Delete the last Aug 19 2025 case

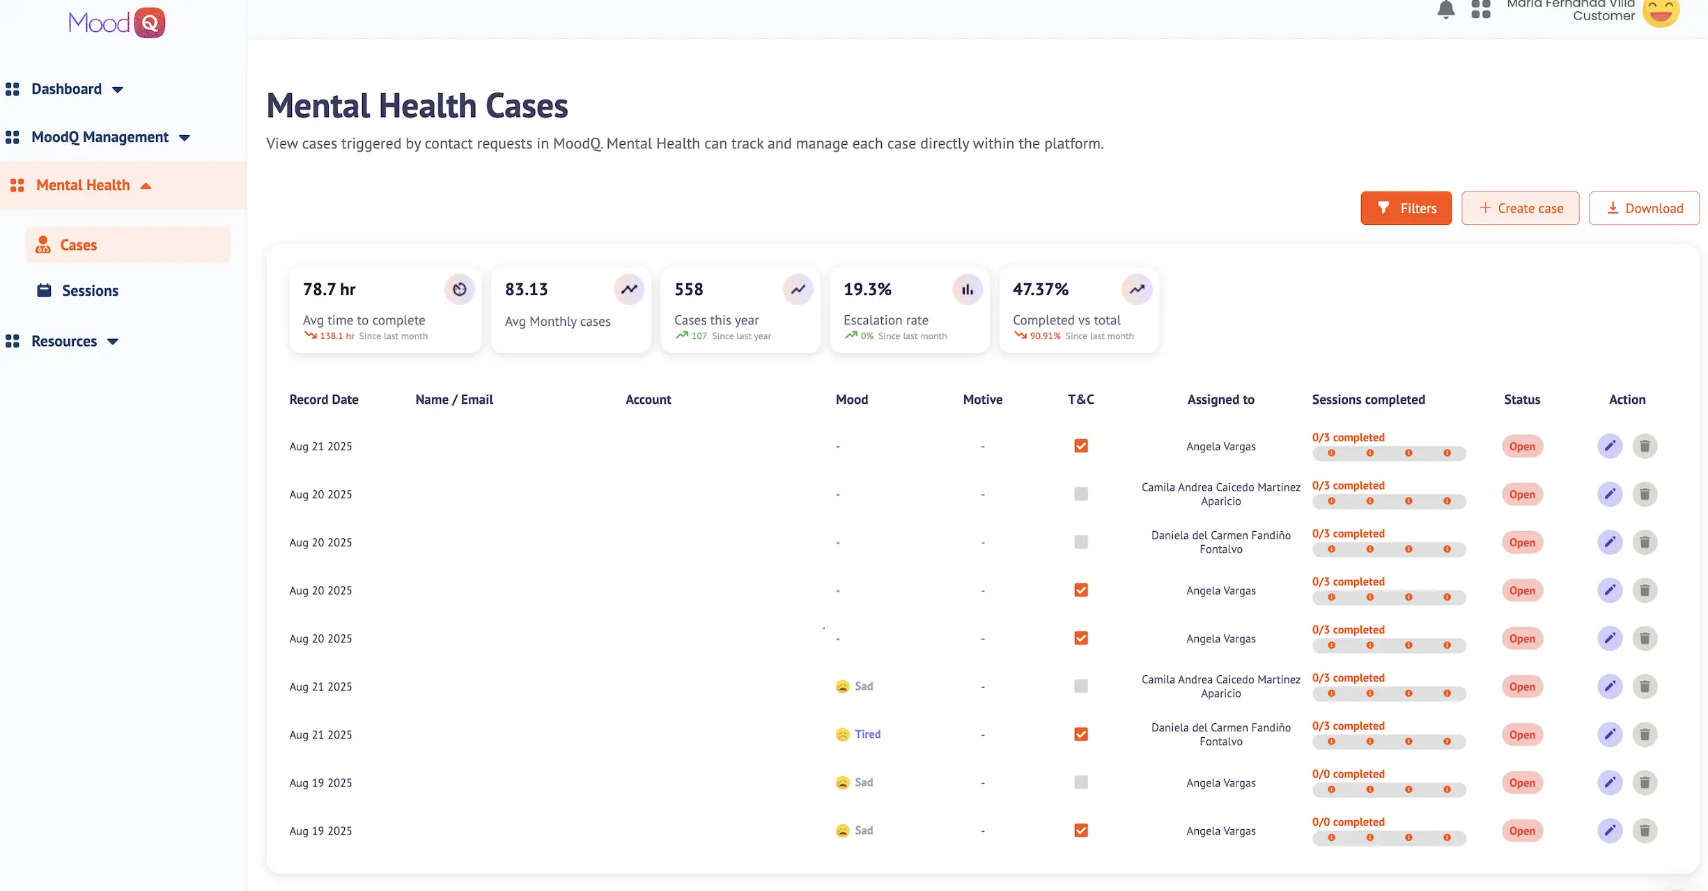click(1644, 830)
